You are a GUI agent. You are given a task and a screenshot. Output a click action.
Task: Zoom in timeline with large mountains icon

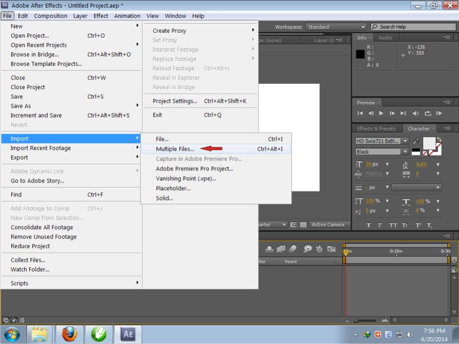pos(385,320)
